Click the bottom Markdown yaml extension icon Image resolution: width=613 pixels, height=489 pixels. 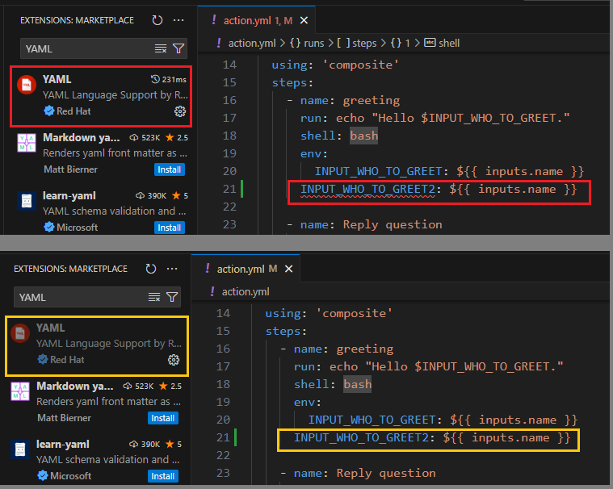[20, 391]
